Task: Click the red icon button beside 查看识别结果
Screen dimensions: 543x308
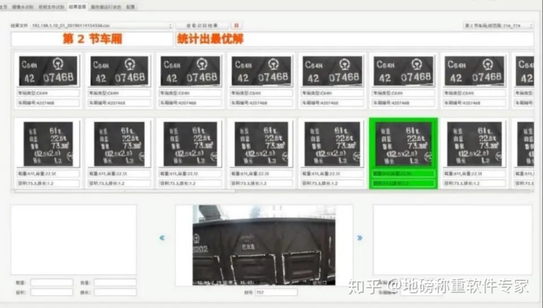Action: point(237,26)
